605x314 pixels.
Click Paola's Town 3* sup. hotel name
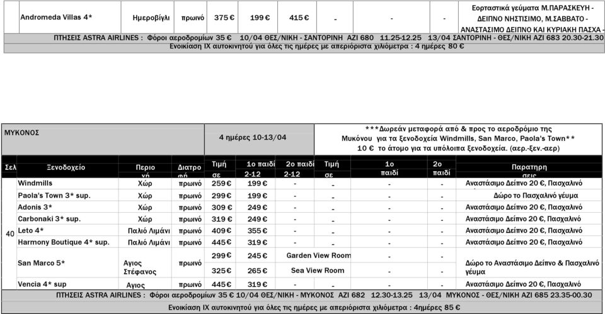54,195
